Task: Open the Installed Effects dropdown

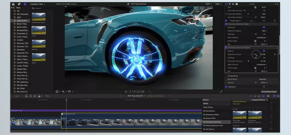Action: click(259, 100)
